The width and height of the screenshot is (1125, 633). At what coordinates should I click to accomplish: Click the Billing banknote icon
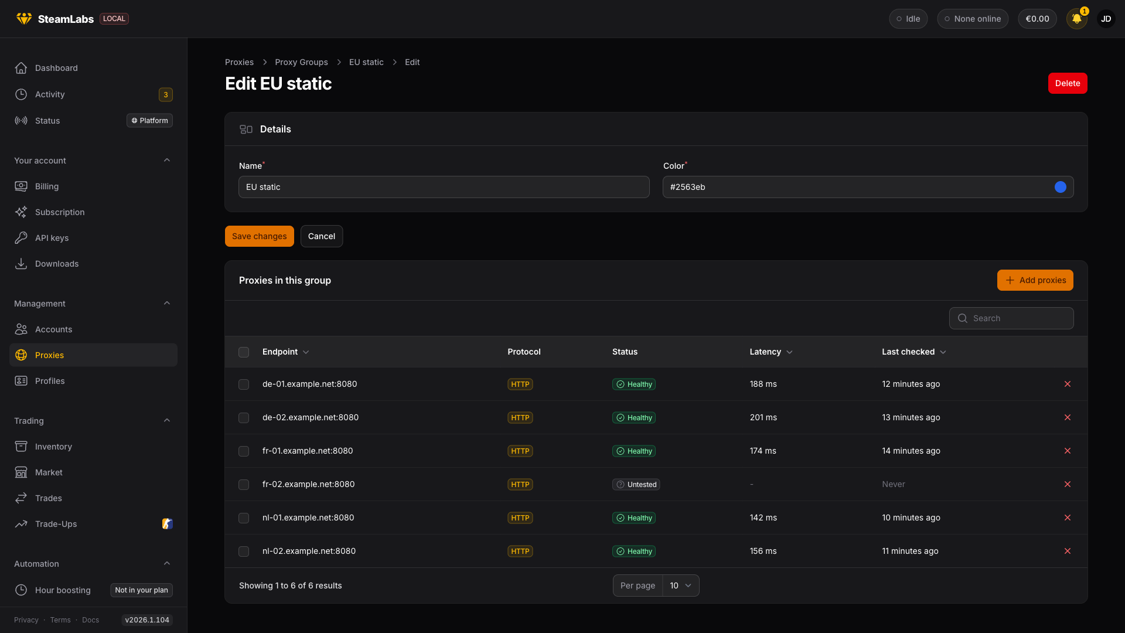21,186
